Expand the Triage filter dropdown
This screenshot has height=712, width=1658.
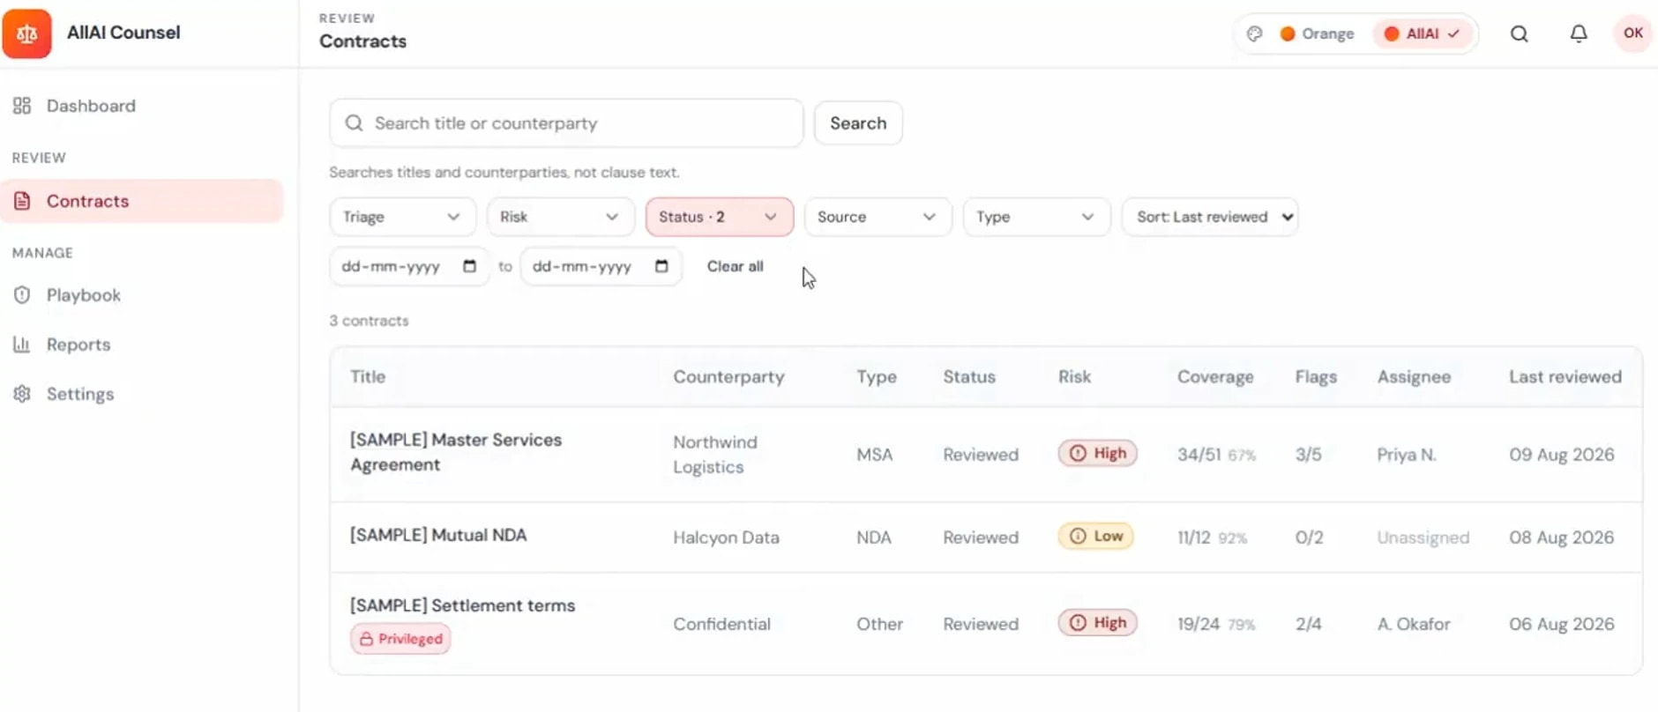[x=402, y=217]
